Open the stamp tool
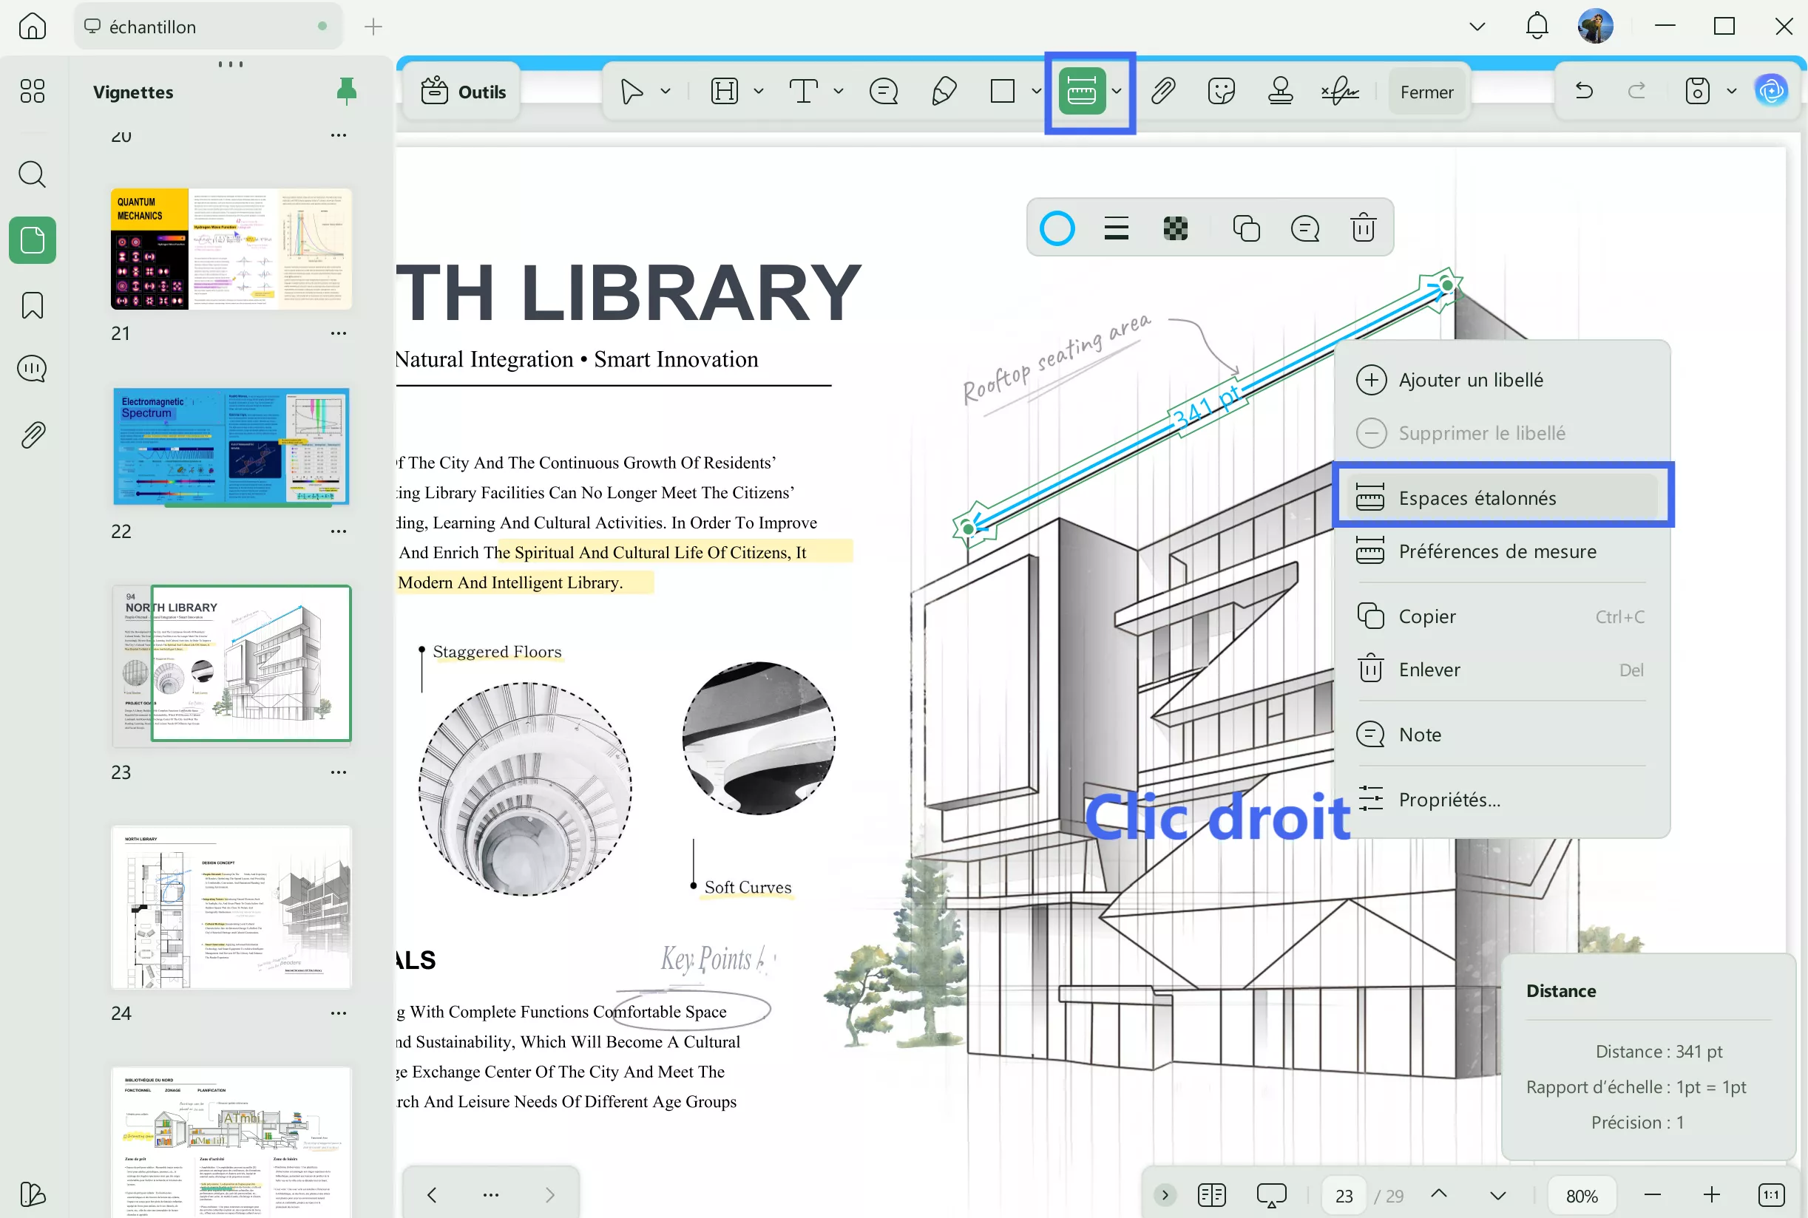Image resolution: width=1808 pixels, height=1218 pixels. click(1280, 91)
